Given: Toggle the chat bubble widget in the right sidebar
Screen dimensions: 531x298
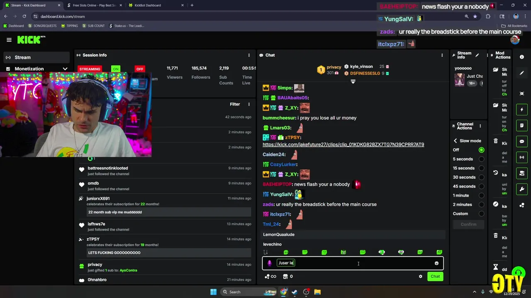Looking at the screenshot, I should [522, 142].
